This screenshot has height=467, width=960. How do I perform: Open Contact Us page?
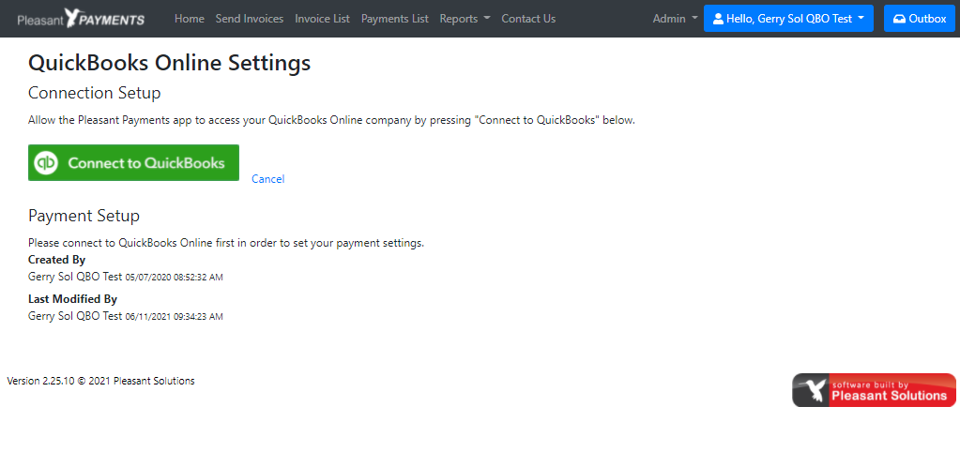528,19
